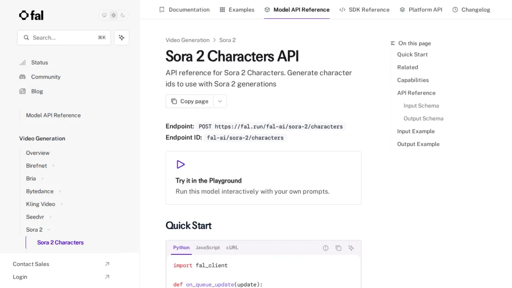Jump to Related in page outline
The image size is (512, 288).
point(407,67)
